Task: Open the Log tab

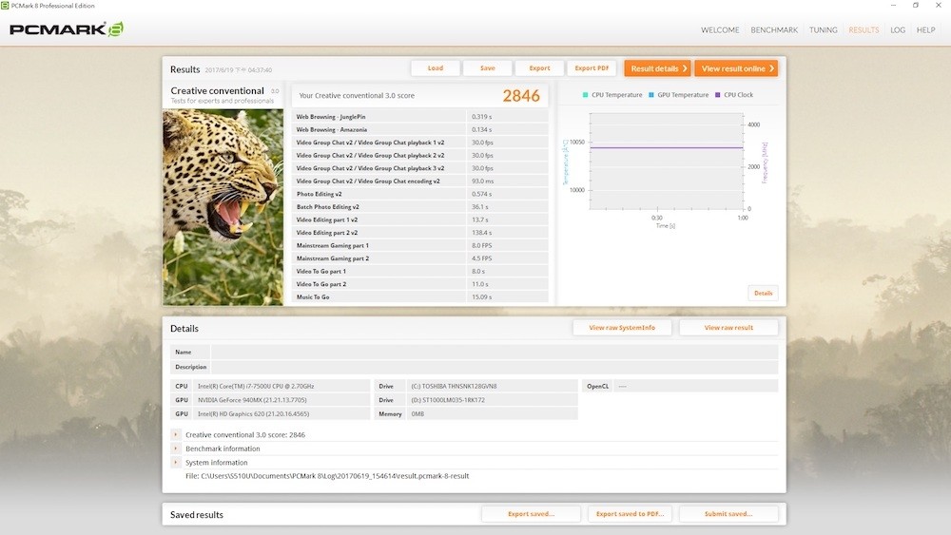Action: pyautogui.click(x=897, y=30)
